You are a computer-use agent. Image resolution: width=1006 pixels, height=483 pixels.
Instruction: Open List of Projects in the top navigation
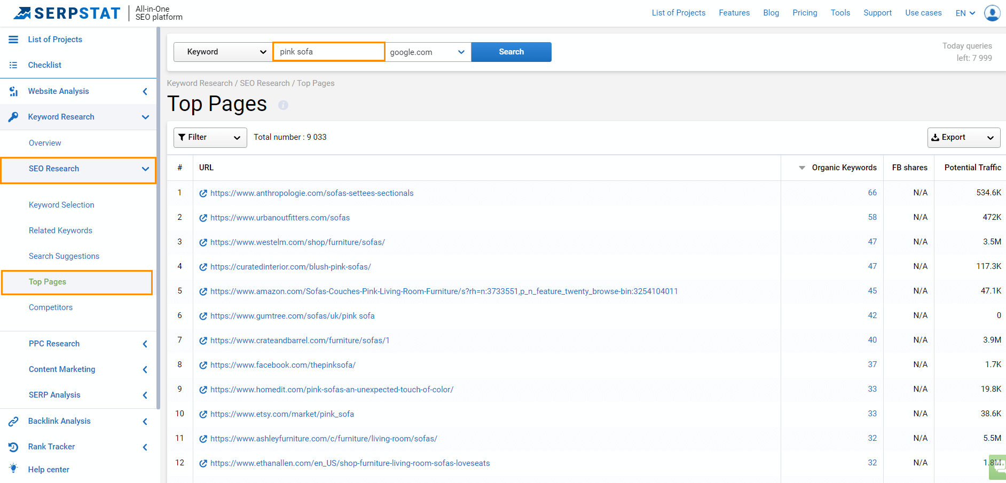coord(679,13)
